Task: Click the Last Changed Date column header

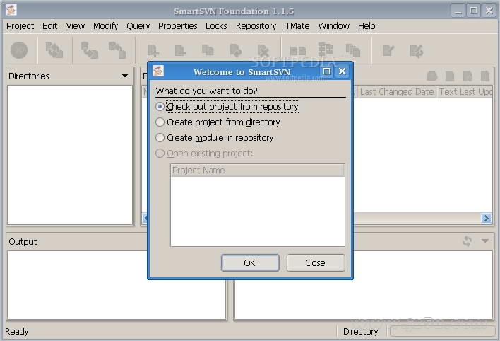Action: coord(397,92)
